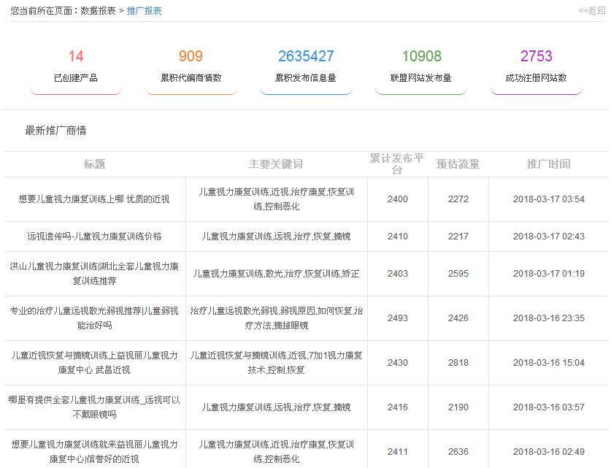This screenshot has height=468, width=611.
Task: Click keywords 儿童视力康复训练,散光,治疗,恢复训练,矫正
Action: pos(276,274)
